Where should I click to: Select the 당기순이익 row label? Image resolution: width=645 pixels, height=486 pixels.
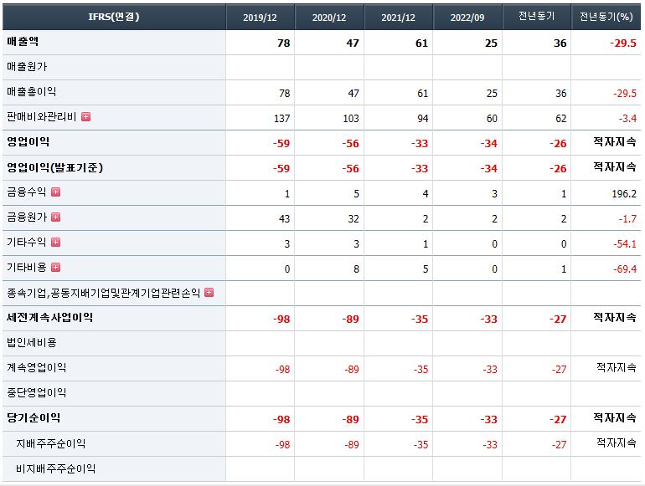[34, 417]
